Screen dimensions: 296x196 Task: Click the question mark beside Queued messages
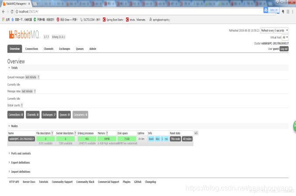(38, 77)
